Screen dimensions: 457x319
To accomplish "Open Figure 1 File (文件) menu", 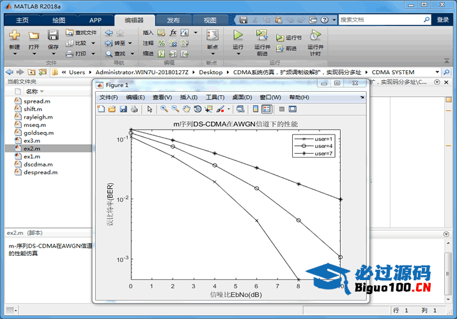I will tap(109, 98).
